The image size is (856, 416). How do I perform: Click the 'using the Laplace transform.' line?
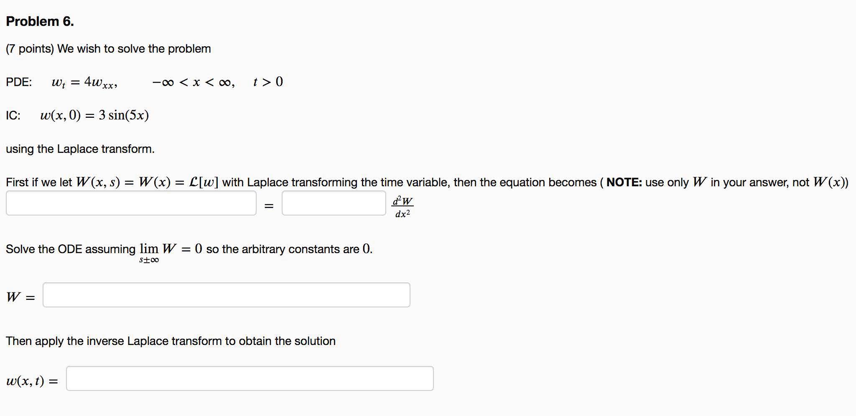coord(80,149)
